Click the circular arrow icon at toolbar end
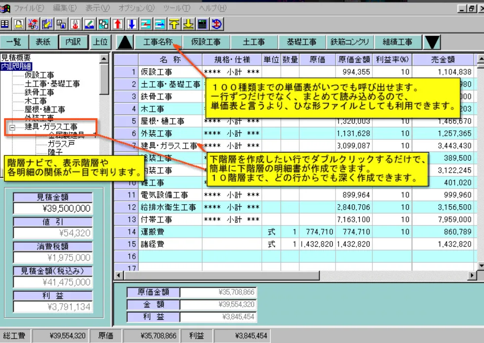Screen dimensions: 484x343 (217, 24)
